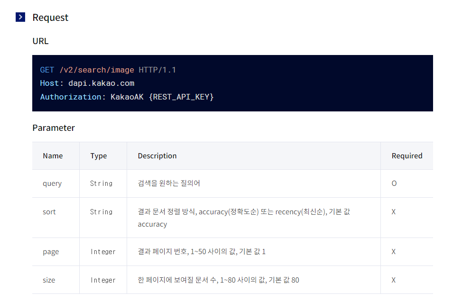Click the Authorization header label
Viewport: 462px width, 302px height.
[71, 97]
